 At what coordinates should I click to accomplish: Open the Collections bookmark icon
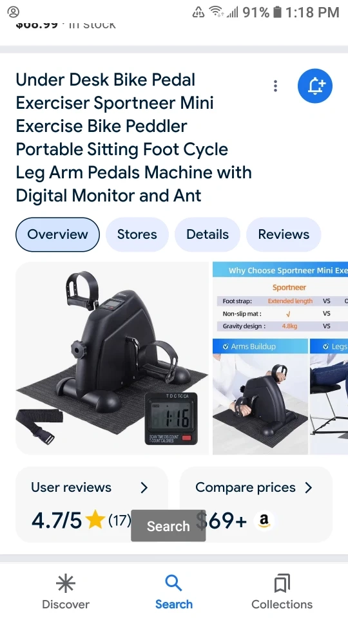[282, 583]
